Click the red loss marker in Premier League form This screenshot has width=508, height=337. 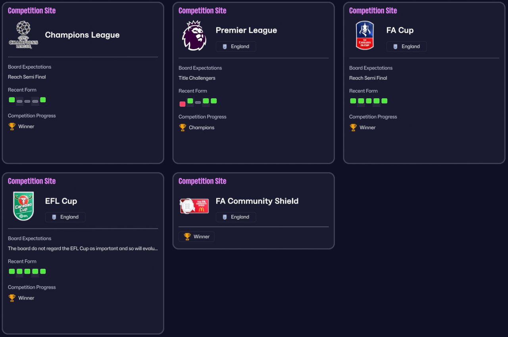182,104
